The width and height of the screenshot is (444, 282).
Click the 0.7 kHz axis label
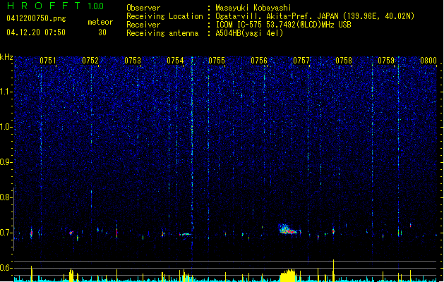pos(6,233)
